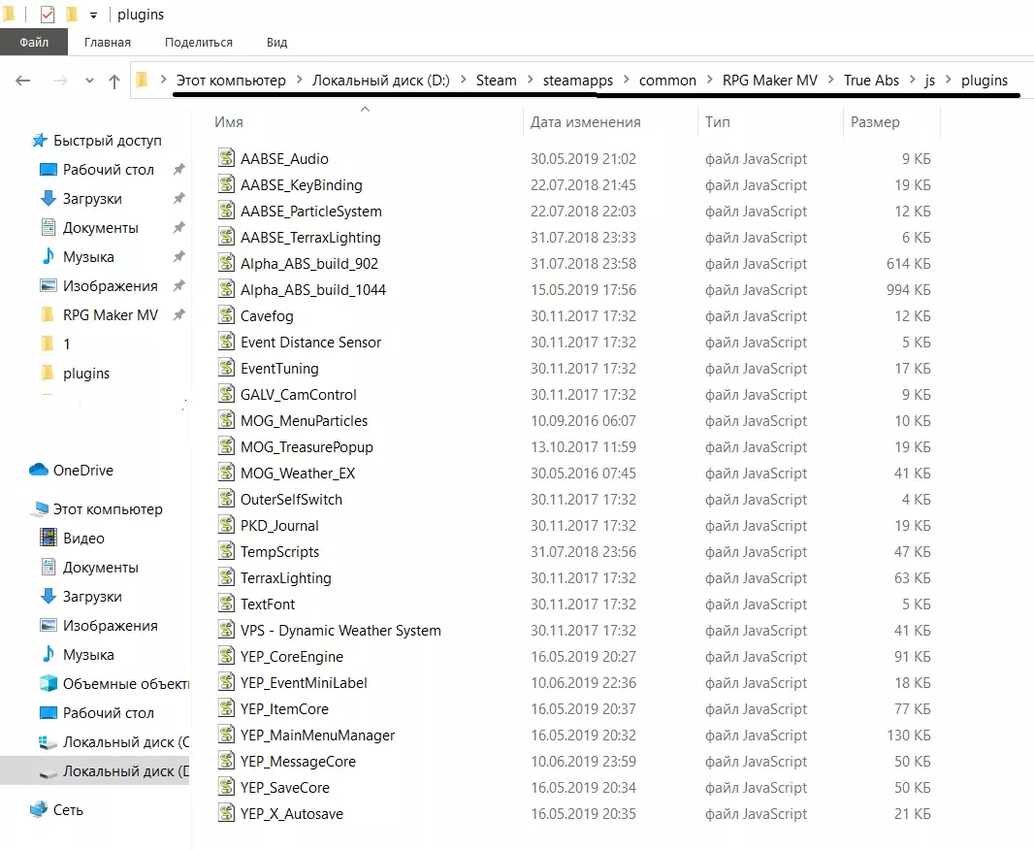Click the New folder icon in title bar
This screenshot has width=1034, height=850.
[x=72, y=14]
